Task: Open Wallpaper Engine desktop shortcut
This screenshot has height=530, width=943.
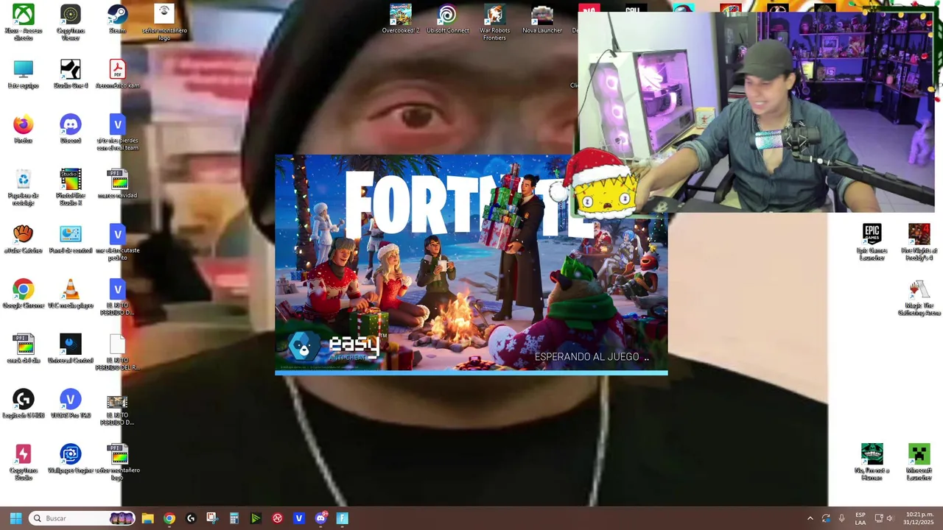Action: tap(71, 459)
